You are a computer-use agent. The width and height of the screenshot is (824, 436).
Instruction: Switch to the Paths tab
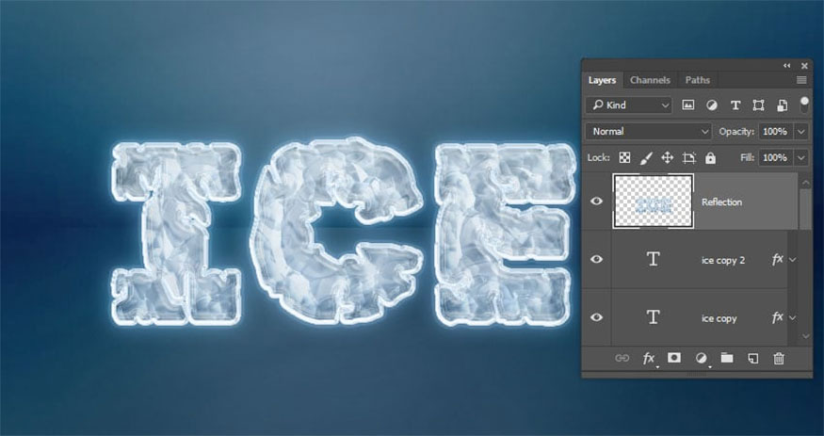[698, 80]
